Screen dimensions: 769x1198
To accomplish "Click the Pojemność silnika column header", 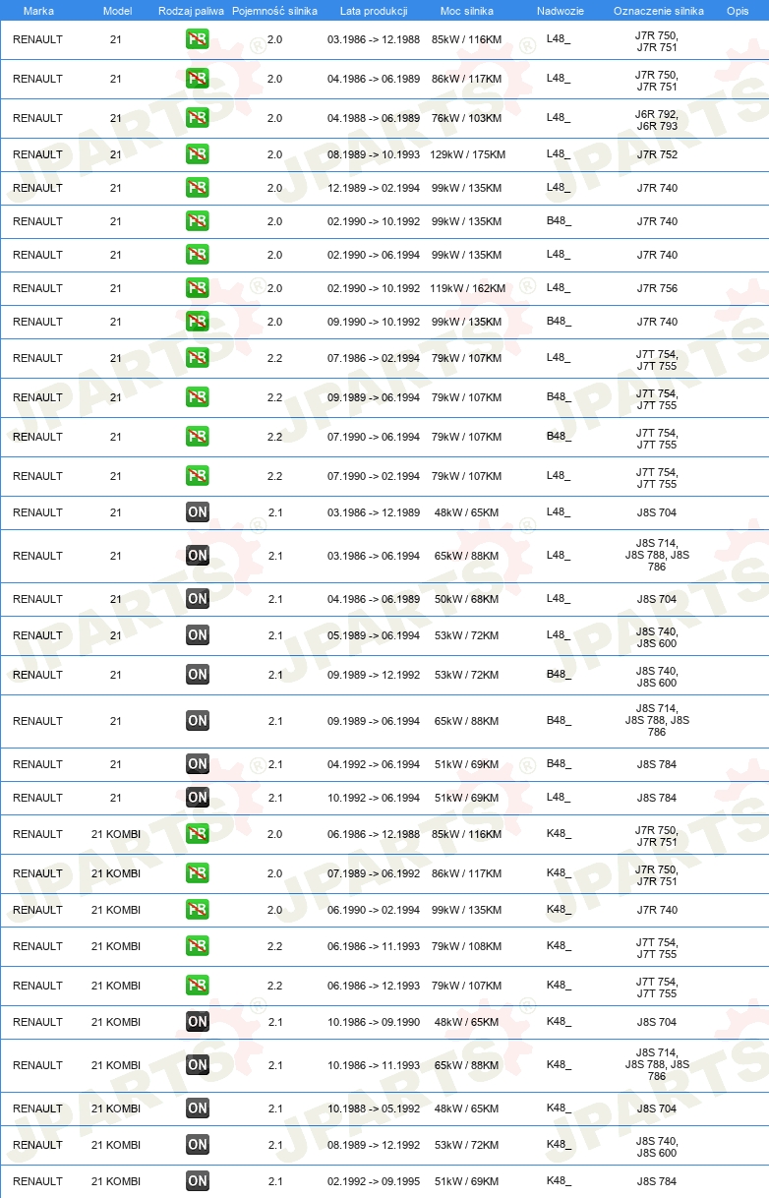I will (274, 11).
